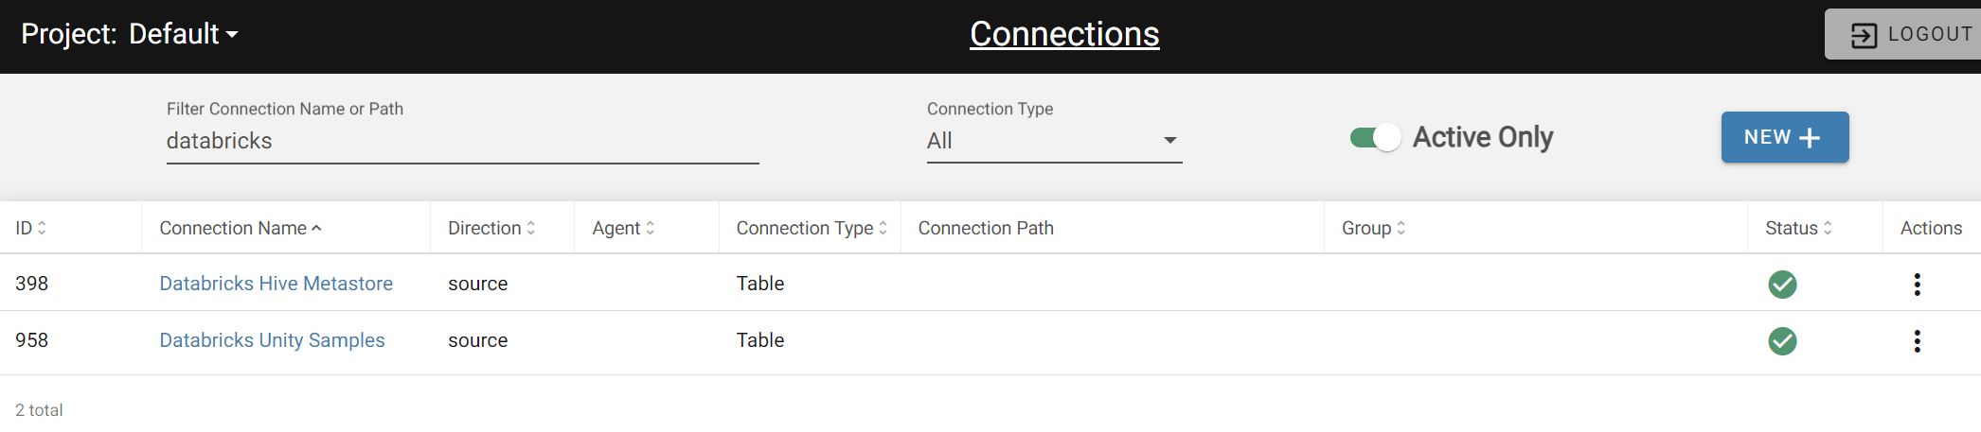Click green status check for connection 958
This screenshot has height=432, width=1981.
(x=1782, y=340)
